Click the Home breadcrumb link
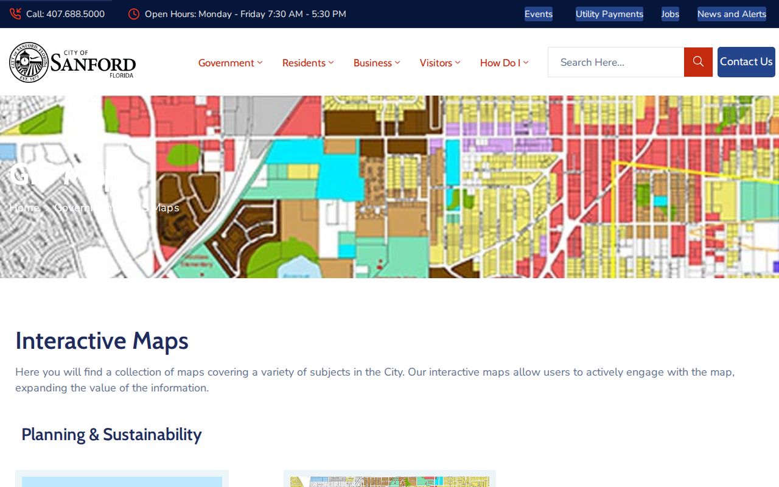779x487 pixels. pos(24,208)
